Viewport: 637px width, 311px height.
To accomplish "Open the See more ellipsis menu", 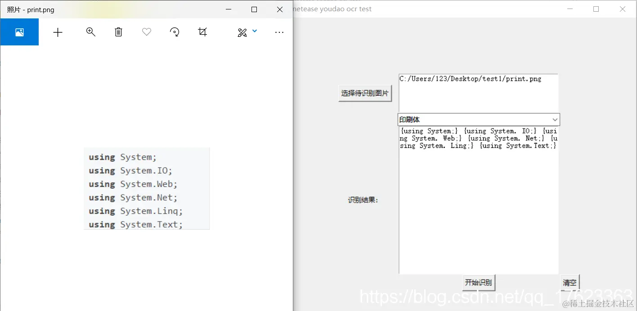I will (279, 32).
